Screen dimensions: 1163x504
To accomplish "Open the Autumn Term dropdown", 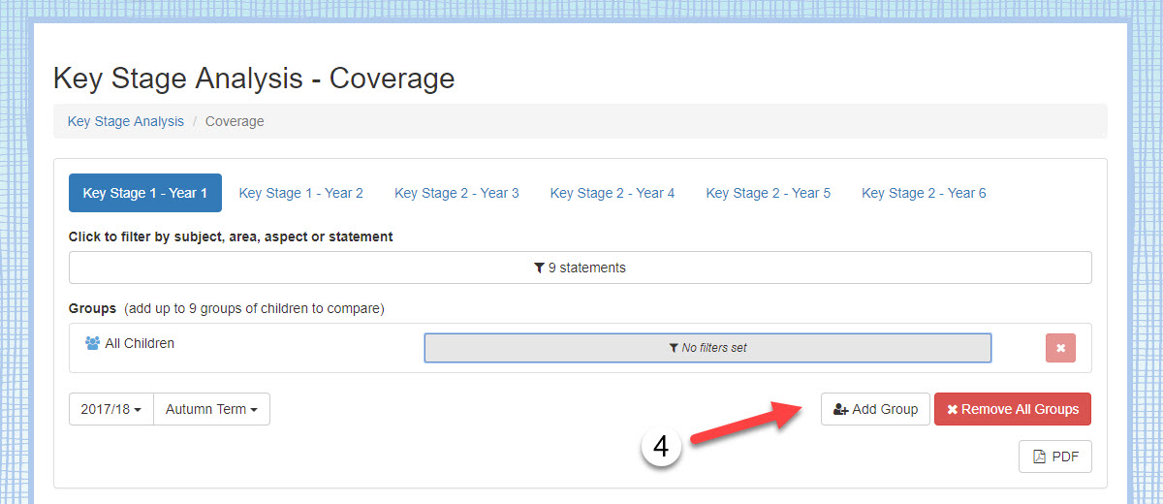I will (211, 409).
